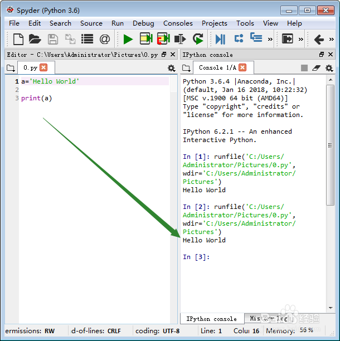340x341 pixels.
Task: Step into function debug icon
Action: point(256,37)
